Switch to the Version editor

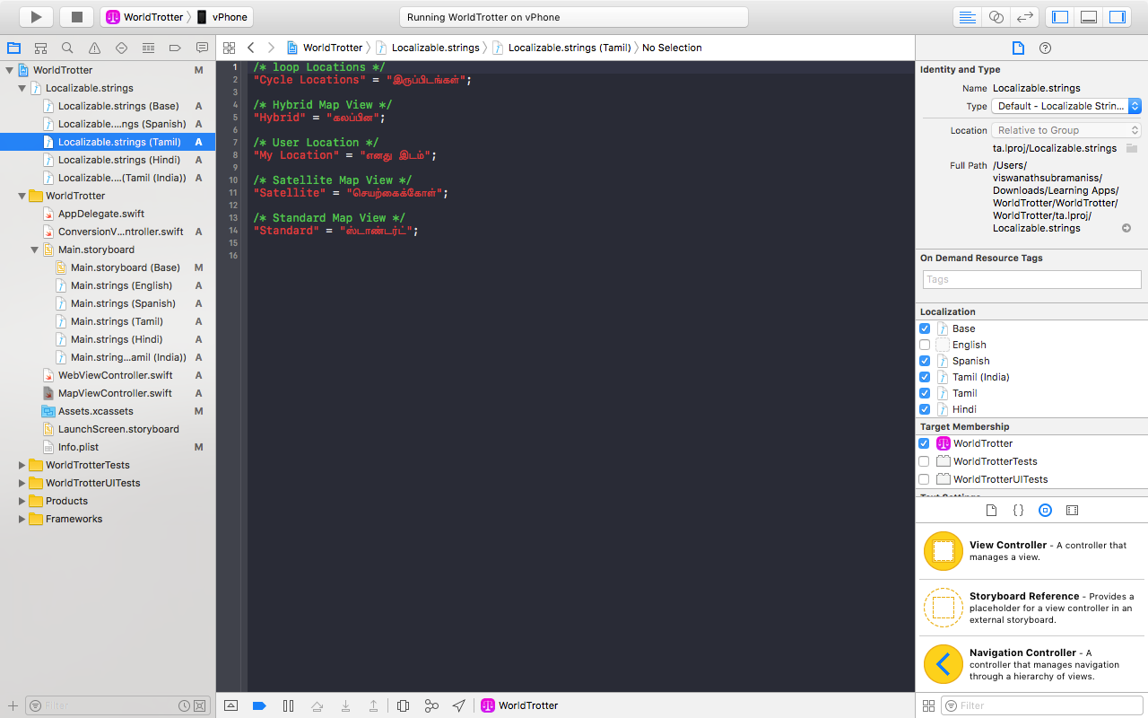click(x=1024, y=17)
